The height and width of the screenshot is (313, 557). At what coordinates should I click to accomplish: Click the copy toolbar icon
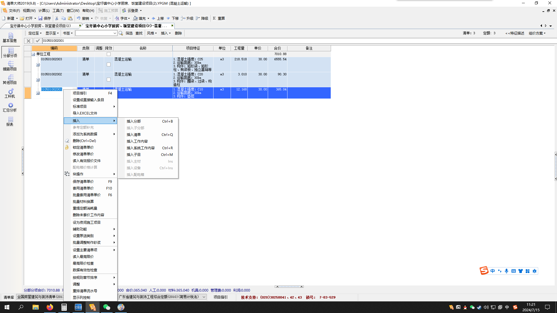[64, 18]
